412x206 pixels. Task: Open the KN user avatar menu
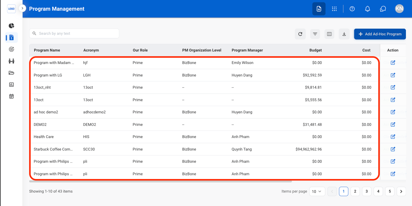[399, 9]
